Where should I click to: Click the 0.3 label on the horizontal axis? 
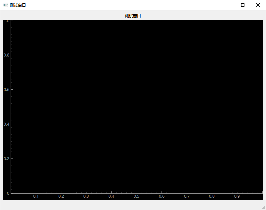pyautogui.click(x=86, y=196)
